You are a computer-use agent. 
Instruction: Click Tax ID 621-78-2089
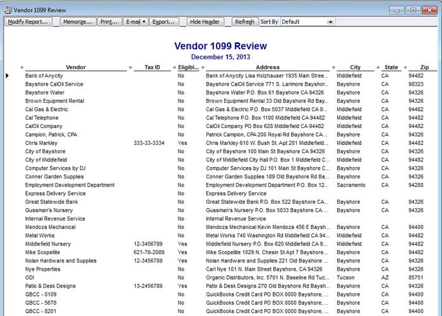pos(149,252)
